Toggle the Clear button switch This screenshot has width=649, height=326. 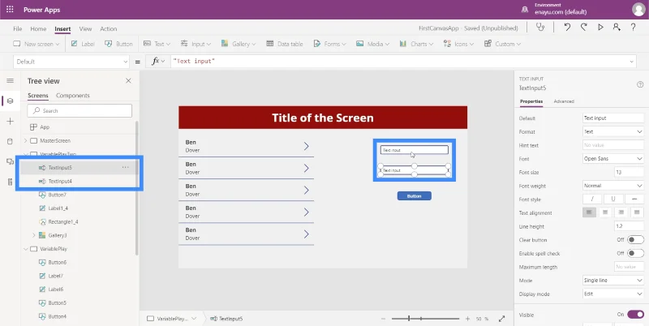pos(635,239)
